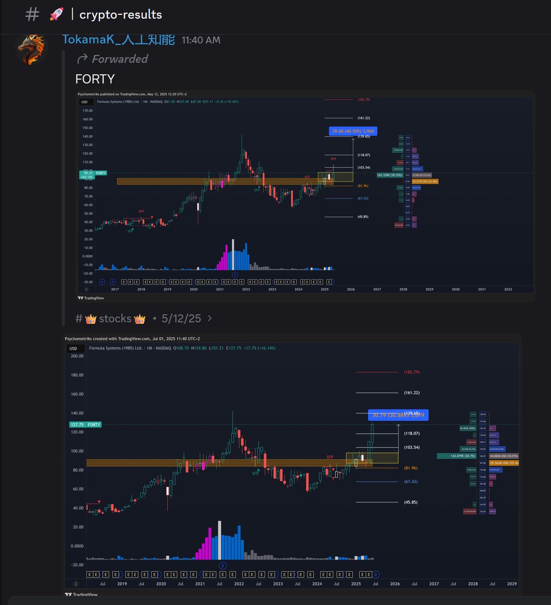Click the rocket emoji in the channel title
Screen dimensions: 551x605
coord(56,14)
